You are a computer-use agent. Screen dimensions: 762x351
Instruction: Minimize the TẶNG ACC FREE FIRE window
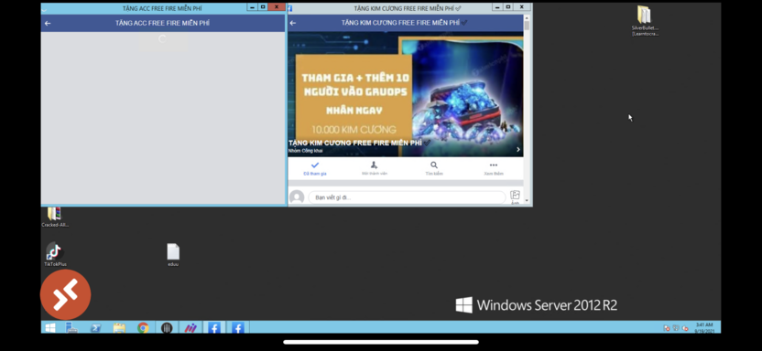(252, 7)
